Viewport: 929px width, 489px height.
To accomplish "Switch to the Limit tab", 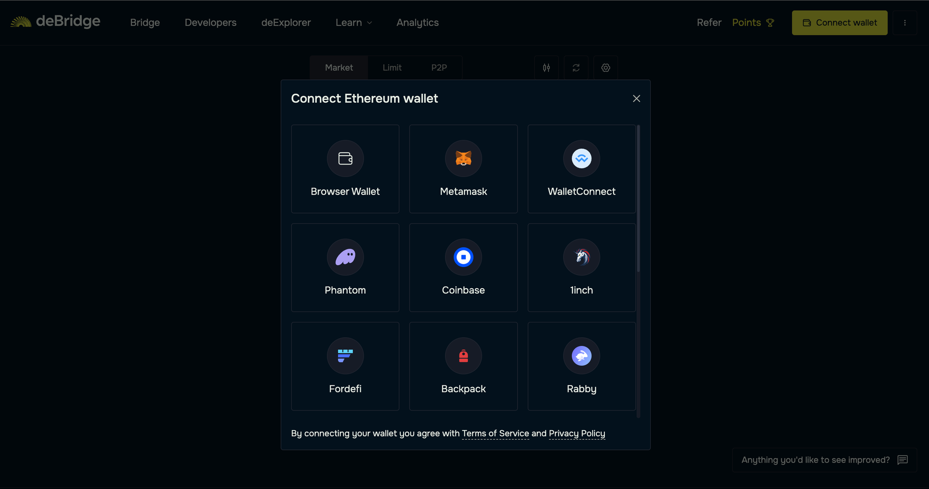I will click(392, 68).
